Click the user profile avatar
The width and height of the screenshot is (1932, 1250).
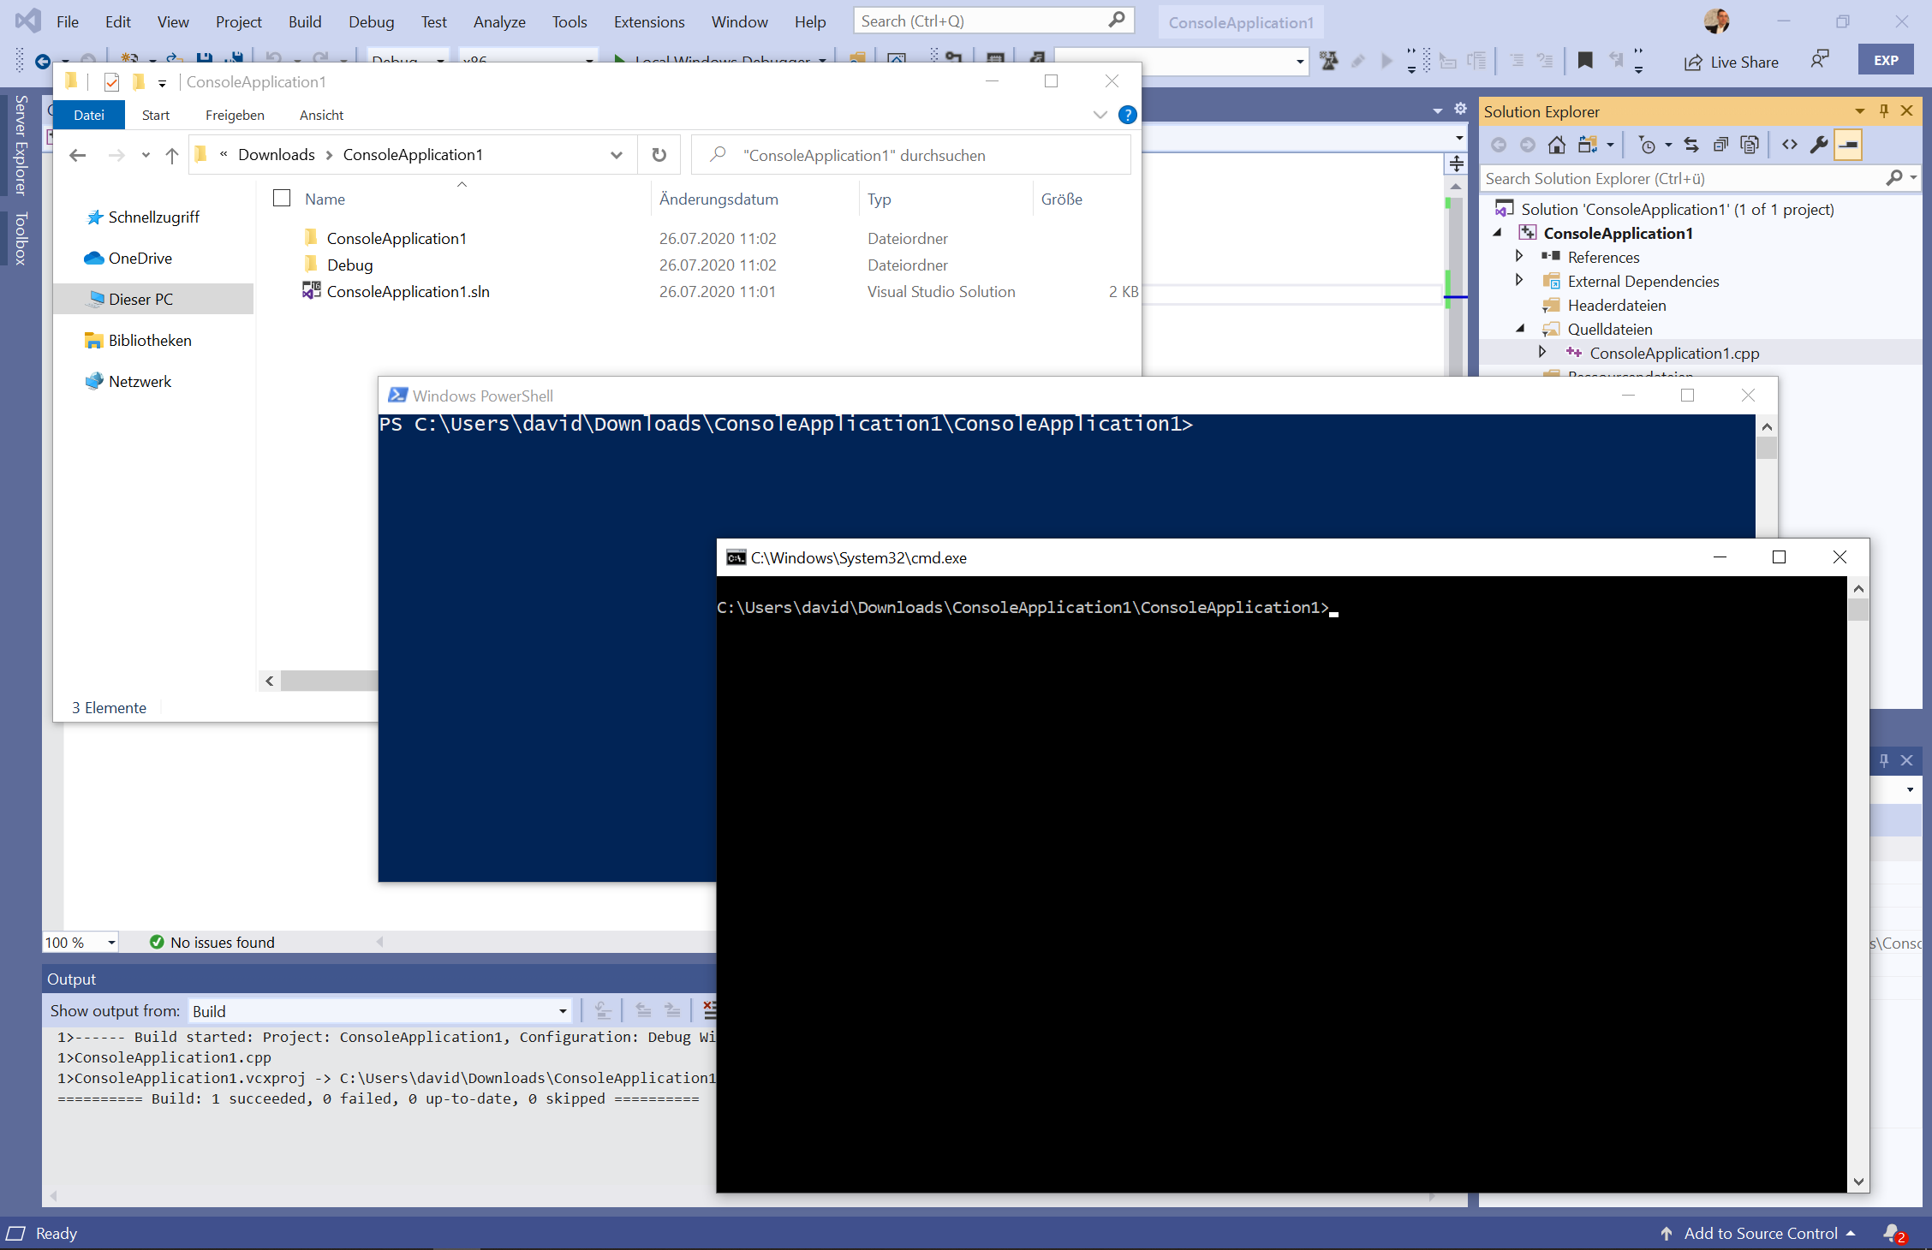coord(1716,21)
